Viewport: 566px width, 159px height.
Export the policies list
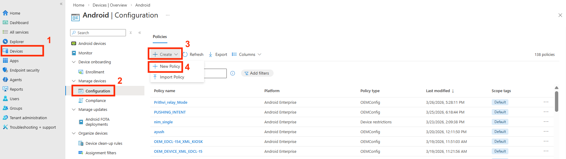(218, 54)
